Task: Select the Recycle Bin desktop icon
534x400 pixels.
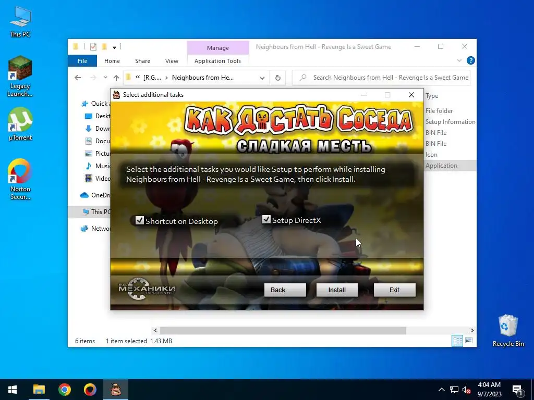Action: [x=508, y=331]
